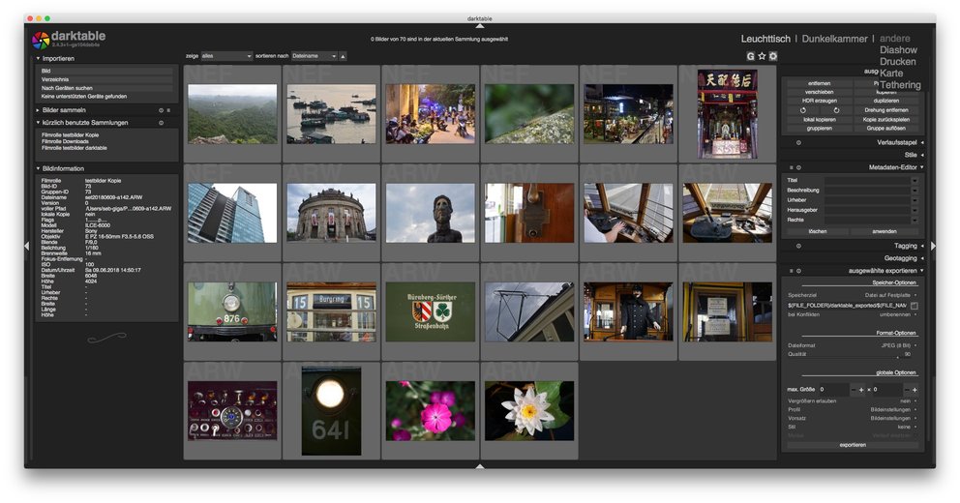Reset the Bilder sammeln module
The width and height of the screenshot is (960, 503).
coord(161,111)
